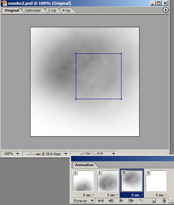174x205 pixels.
Task: Click the ImageReady document icon in title bar
Action: pos(4,3)
